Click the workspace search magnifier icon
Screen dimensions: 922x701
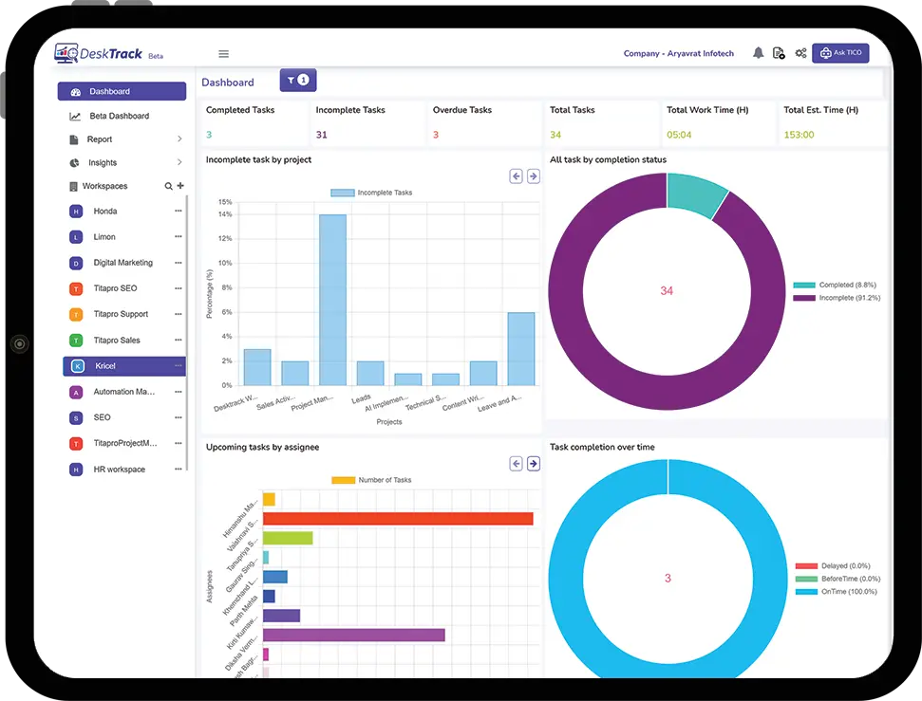click(169, 186)
